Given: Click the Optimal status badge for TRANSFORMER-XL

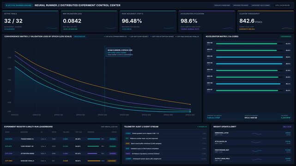Looking at the screenshot, I should point(113,139).
